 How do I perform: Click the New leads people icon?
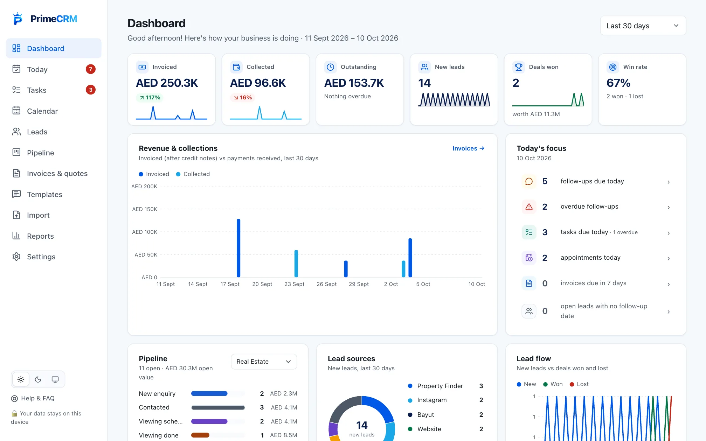click(x=424, y=67)
